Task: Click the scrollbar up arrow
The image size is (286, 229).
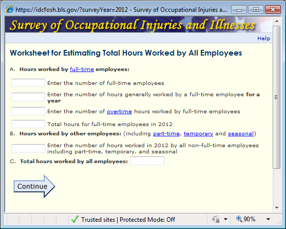Action: click(x=277, y=21)
